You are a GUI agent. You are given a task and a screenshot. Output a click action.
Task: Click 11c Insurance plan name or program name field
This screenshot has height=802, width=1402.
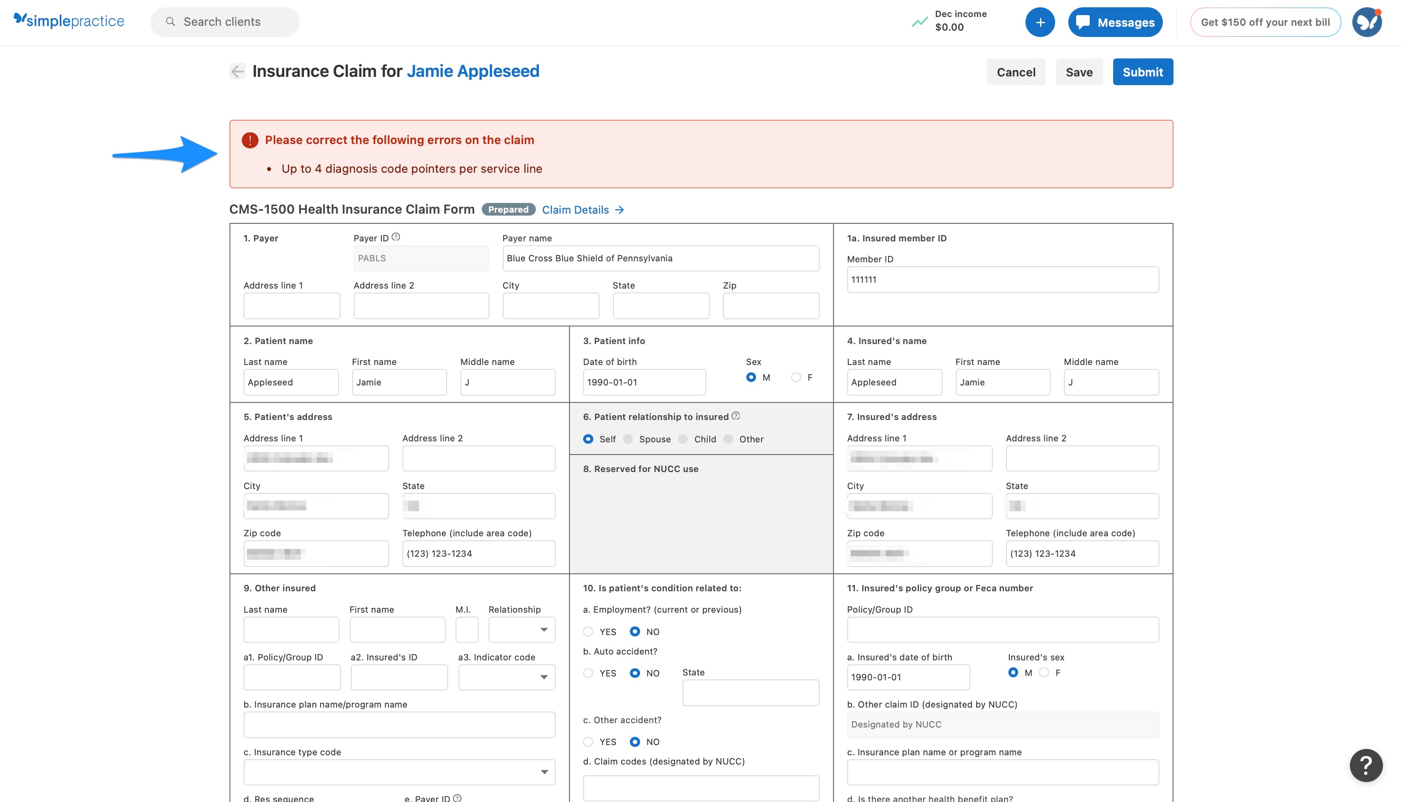pyautogui.click(x=1002, y=772)
